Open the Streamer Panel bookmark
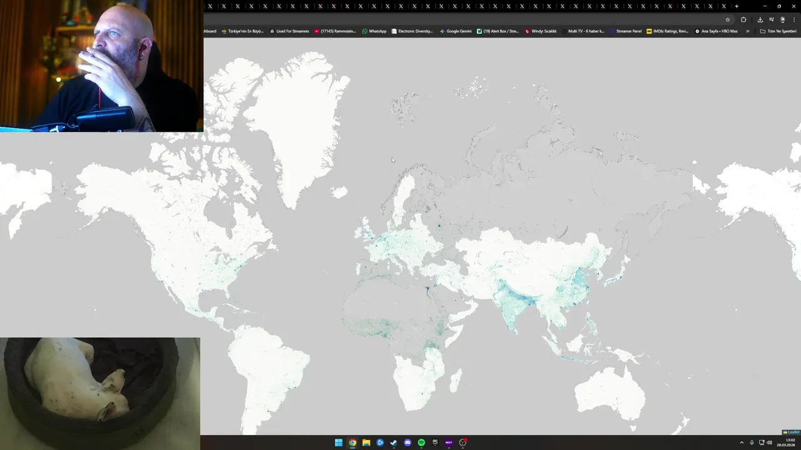The width and height of the screenshot is (801, 450). 626,31
